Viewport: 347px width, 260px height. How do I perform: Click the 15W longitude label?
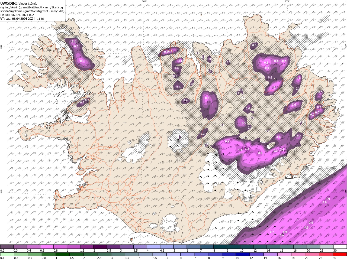[287, 1]
